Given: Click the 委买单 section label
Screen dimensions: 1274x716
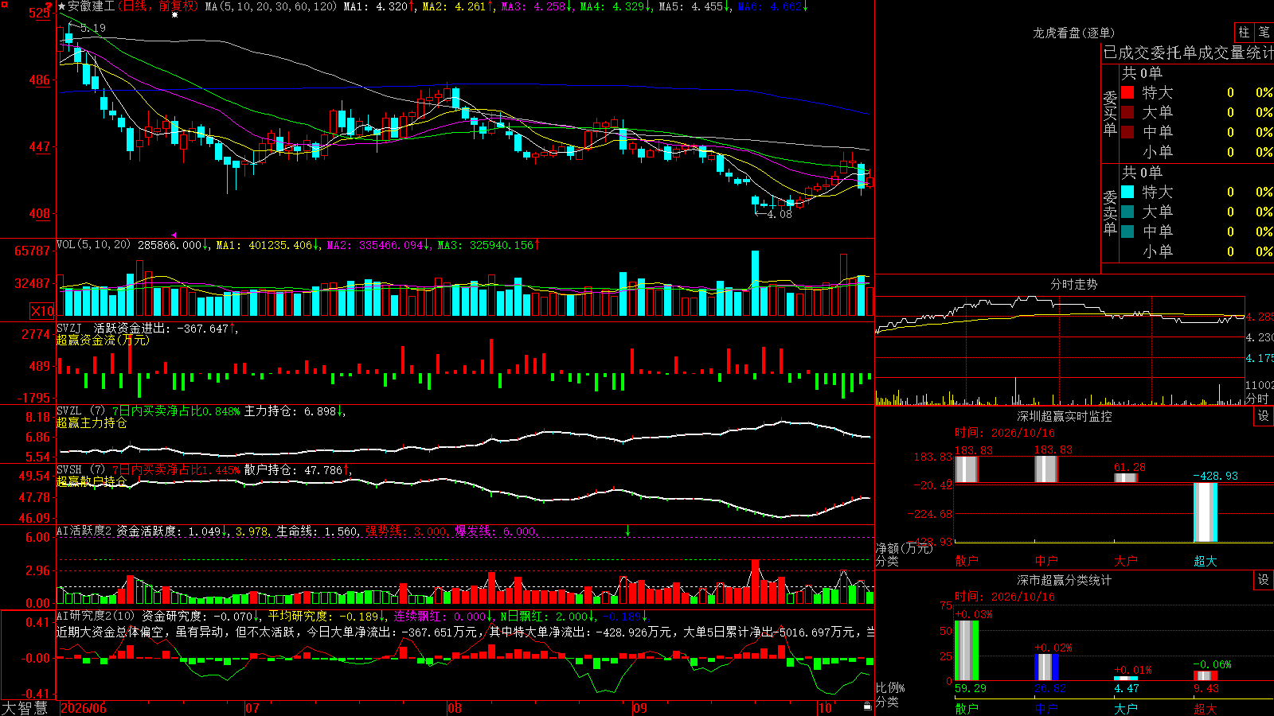Looking at the screenshot, I should pyautogui.click(x=1110, y=113).
